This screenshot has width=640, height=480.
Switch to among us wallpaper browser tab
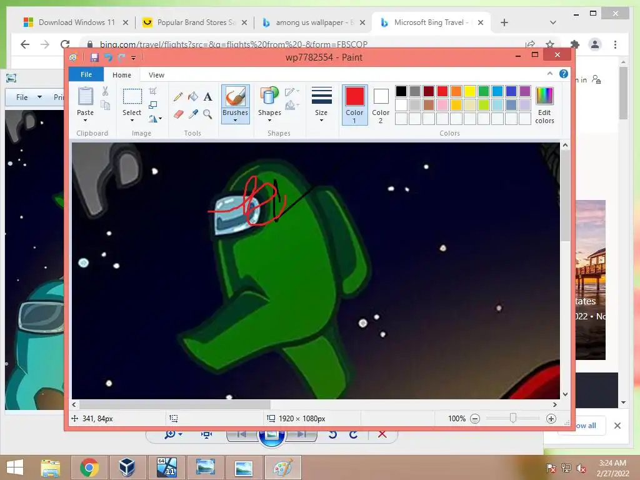tap(312, 22)
